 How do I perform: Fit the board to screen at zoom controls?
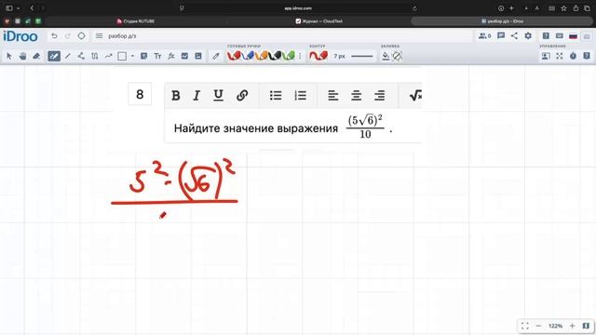click(525, 326)
